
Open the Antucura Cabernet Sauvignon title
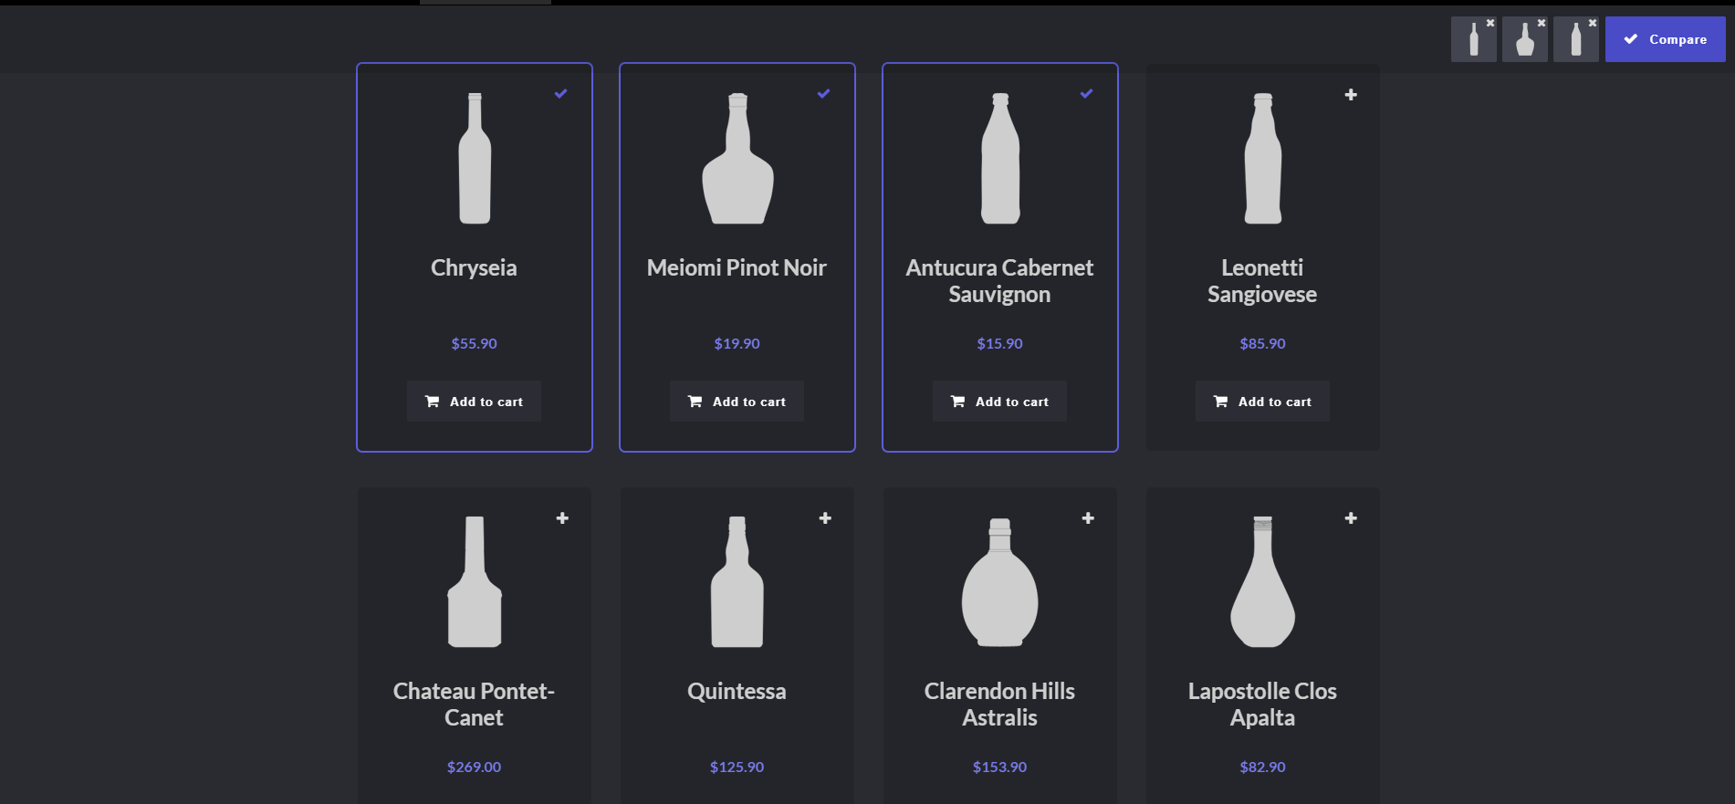(x=1000, y=281)
